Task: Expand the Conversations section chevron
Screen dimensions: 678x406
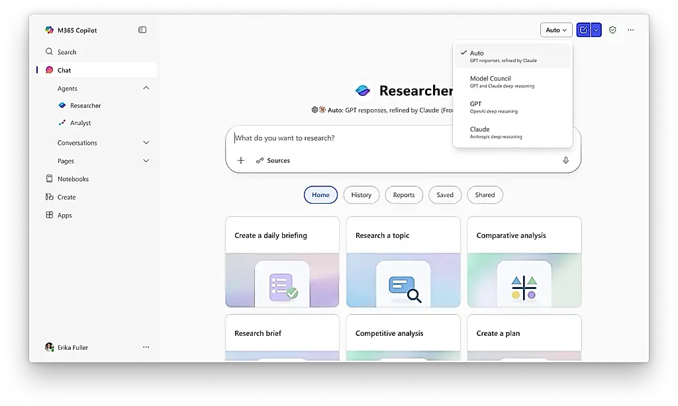Action: tap(146, 143)
